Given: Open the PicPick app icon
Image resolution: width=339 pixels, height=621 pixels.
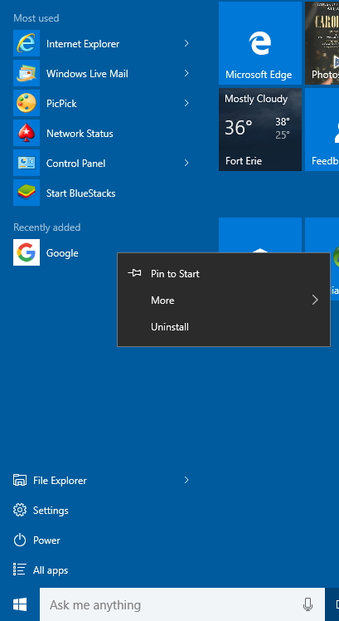Looking at the screenshot, I should 27,103.
